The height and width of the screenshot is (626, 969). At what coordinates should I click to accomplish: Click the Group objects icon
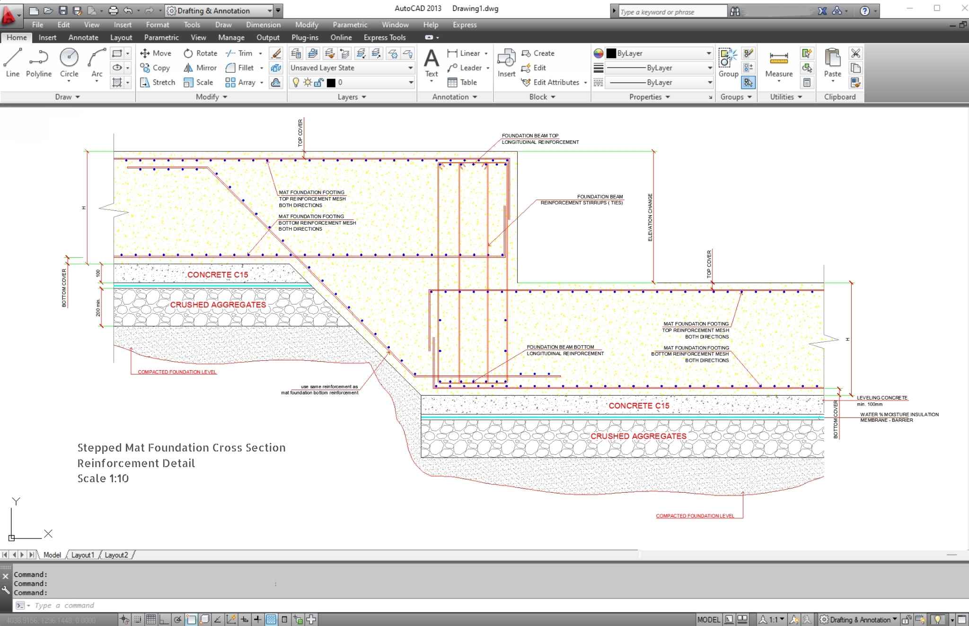click(728, 62)
